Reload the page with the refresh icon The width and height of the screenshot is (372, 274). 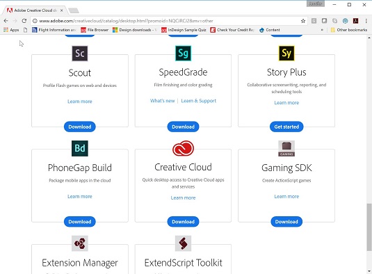(24, 21)
